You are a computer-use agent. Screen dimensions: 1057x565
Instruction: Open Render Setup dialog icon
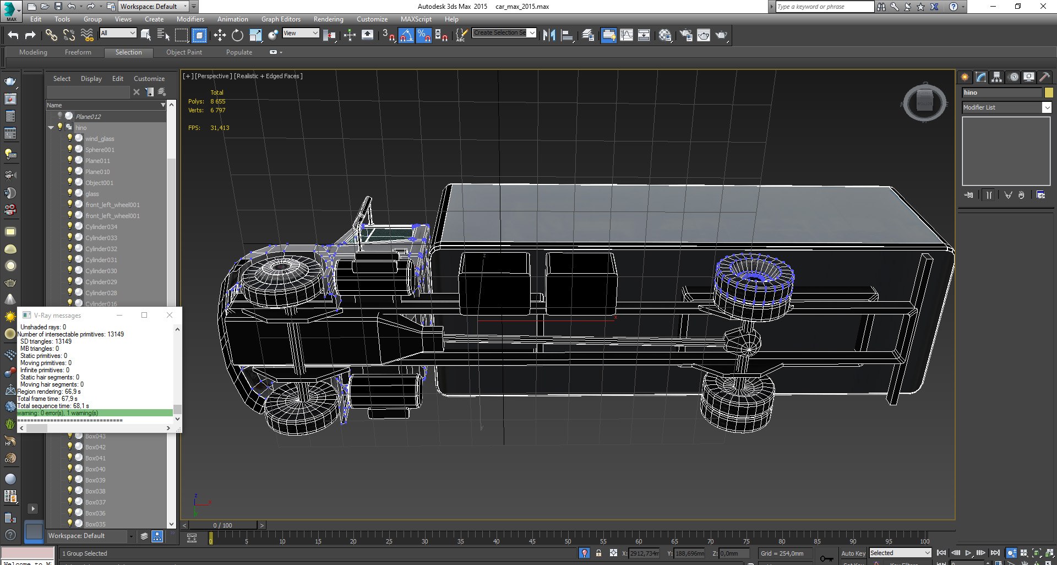[x=686, y=35]
